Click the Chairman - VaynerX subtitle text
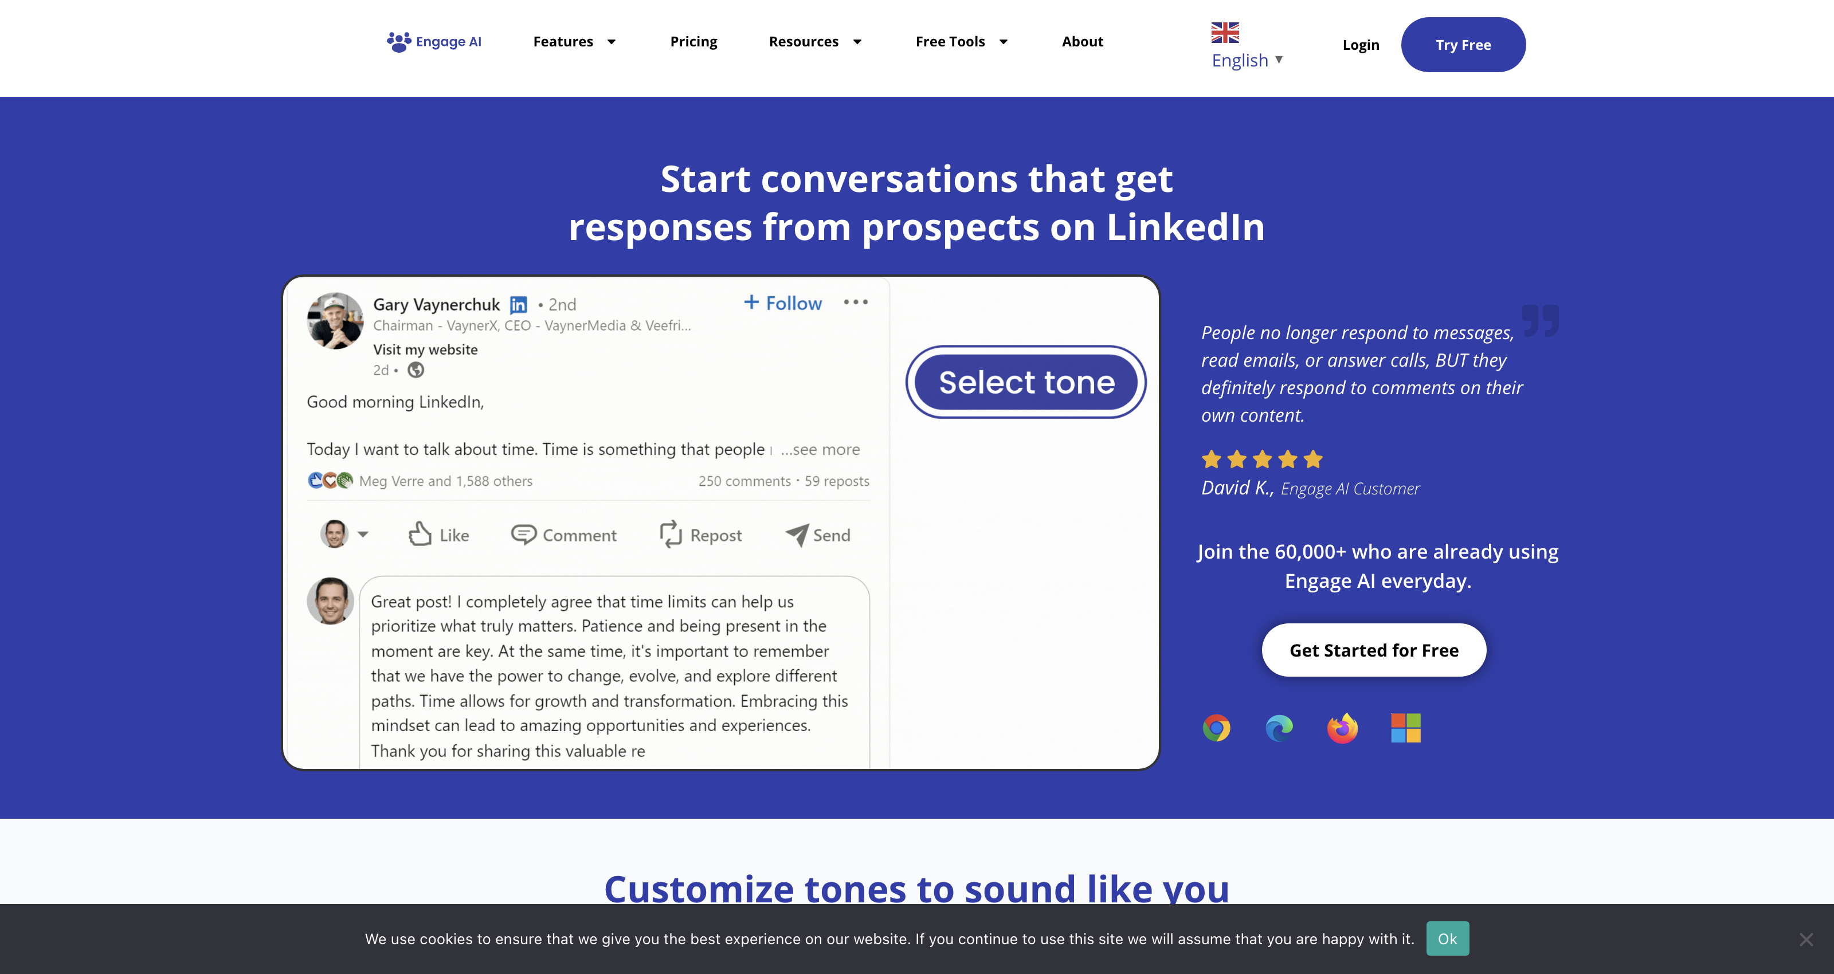 (532, 325)
